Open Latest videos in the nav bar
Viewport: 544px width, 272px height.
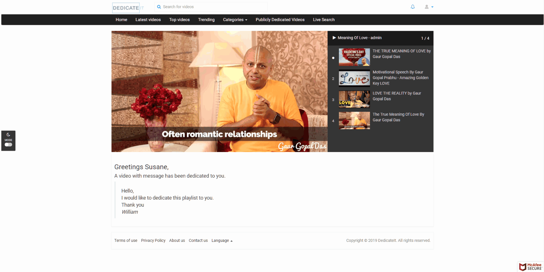point(148,20)
